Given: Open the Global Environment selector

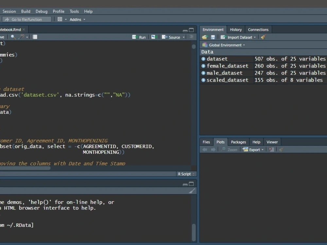Looking at the screenshot, I should click(224, 45).
